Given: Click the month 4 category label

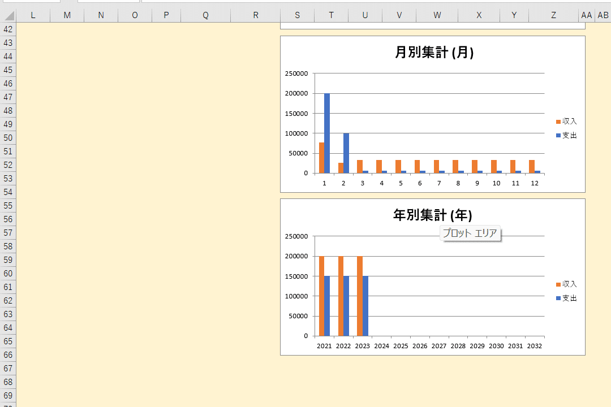Looking at the screenshot, I should pyautogui.click(x=381, y=183).
